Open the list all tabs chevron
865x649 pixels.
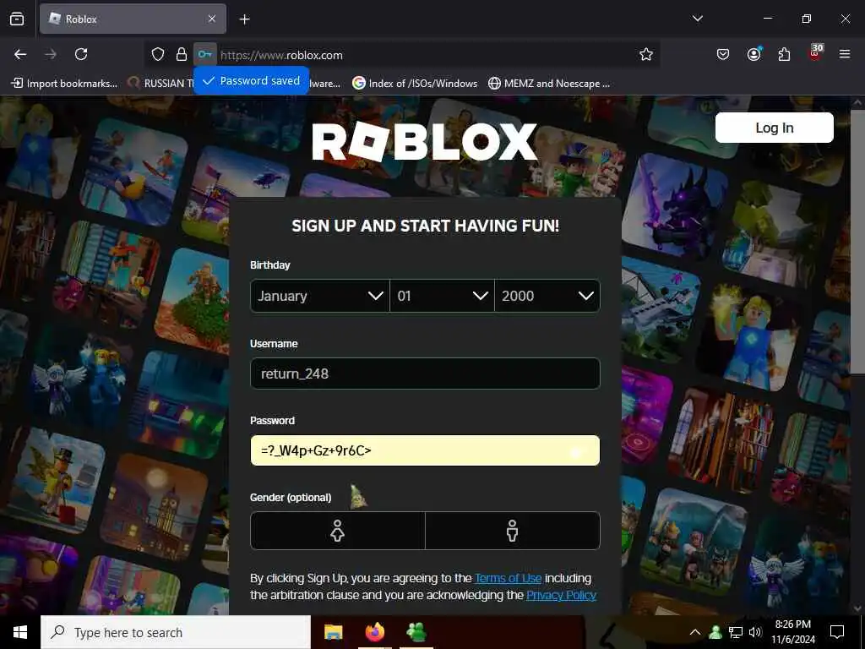[697, 19]
